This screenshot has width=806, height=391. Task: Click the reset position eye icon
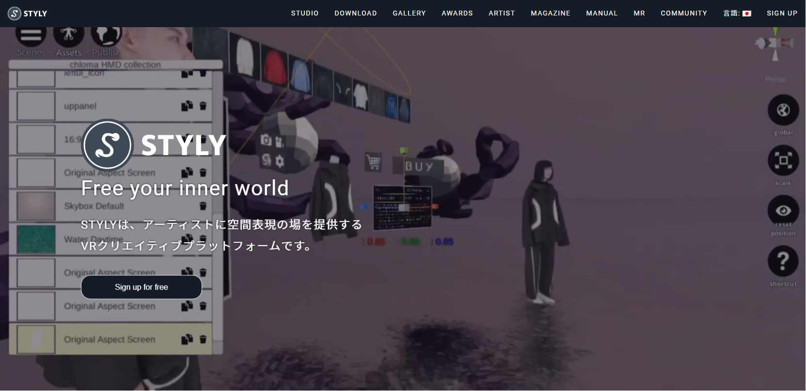tap(783, 210)
